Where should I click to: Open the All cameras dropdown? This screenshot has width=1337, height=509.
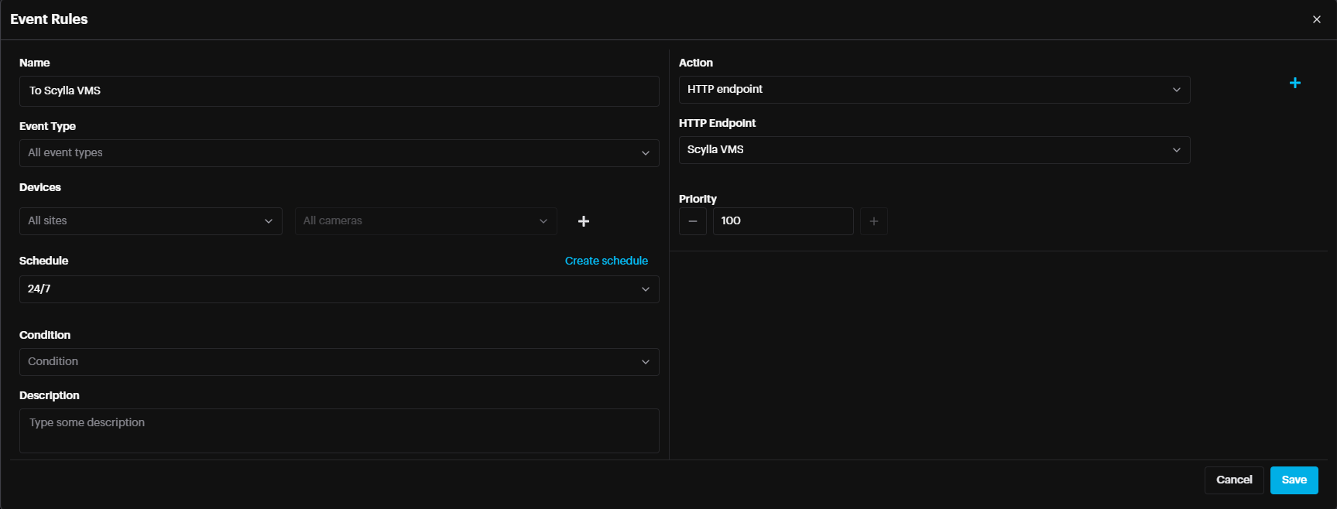[x=425, y=221]
